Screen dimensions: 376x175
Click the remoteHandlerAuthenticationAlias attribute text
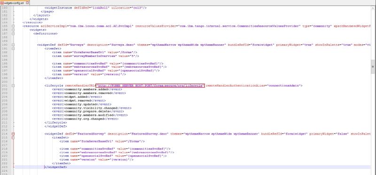(236, 86)
